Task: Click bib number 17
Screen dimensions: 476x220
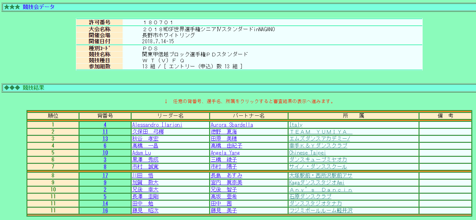Action: point(105,175)
